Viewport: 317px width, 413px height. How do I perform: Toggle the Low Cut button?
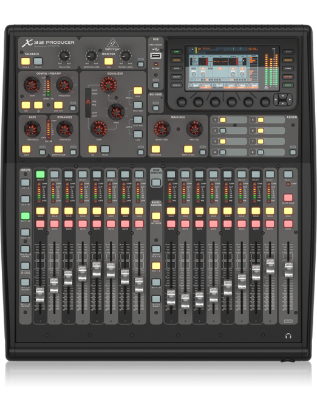[x=58, y=105]
